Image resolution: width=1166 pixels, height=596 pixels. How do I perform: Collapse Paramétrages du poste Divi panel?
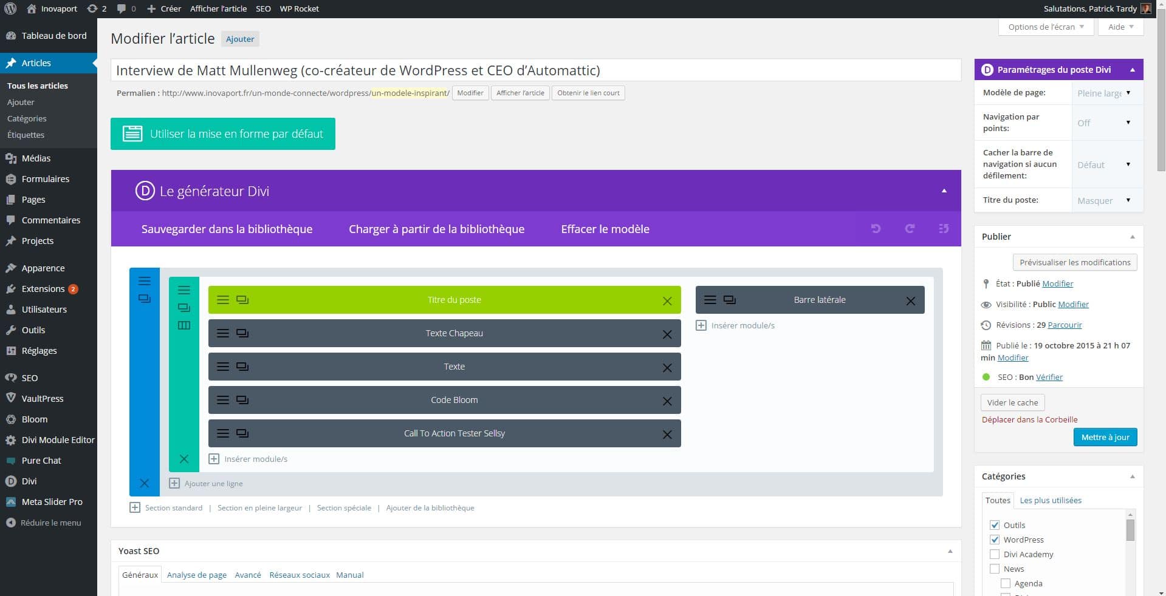pos(1133,70)
